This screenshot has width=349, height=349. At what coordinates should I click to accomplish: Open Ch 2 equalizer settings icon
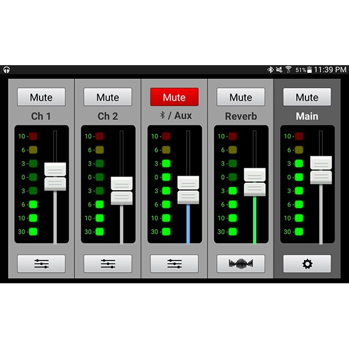click(x=108, y=263)
